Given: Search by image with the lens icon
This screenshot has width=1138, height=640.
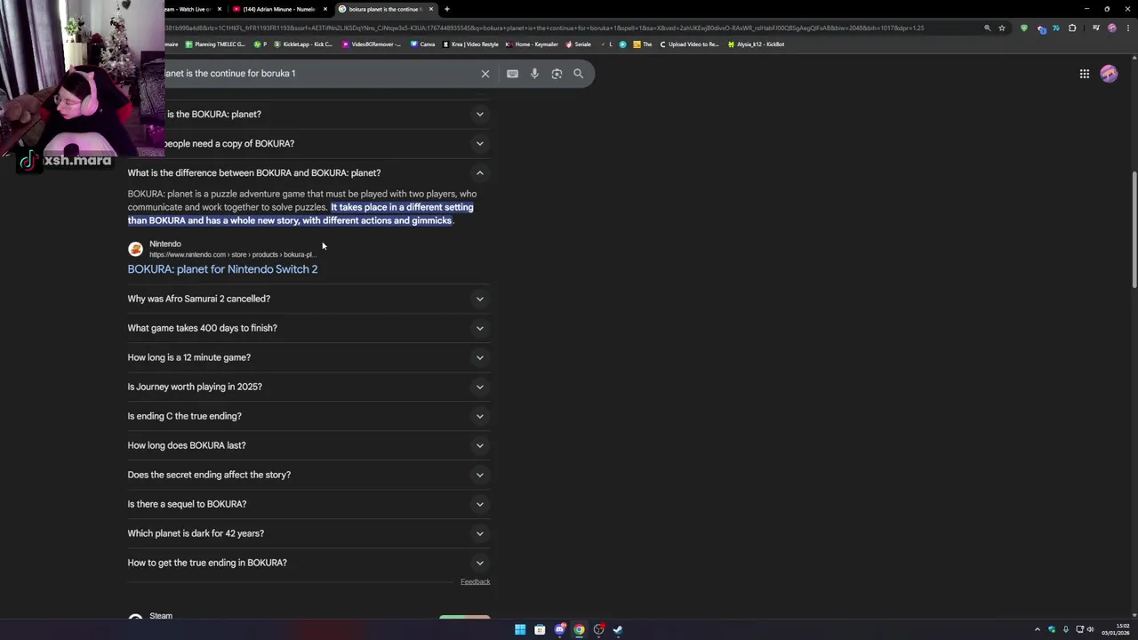Looking at the screenshot, I should [557, 74].
